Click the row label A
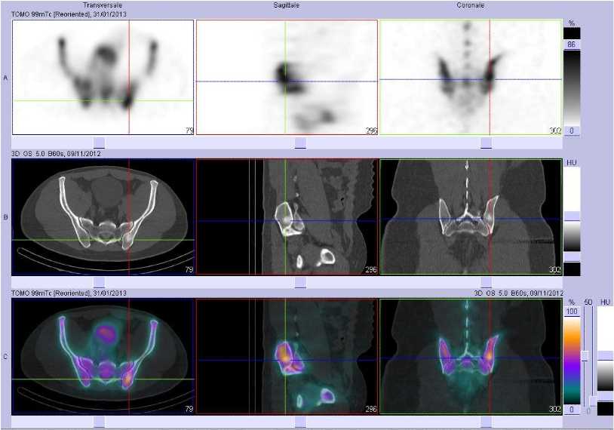Viewport: 614px width, 430px height. pos(5,78)
